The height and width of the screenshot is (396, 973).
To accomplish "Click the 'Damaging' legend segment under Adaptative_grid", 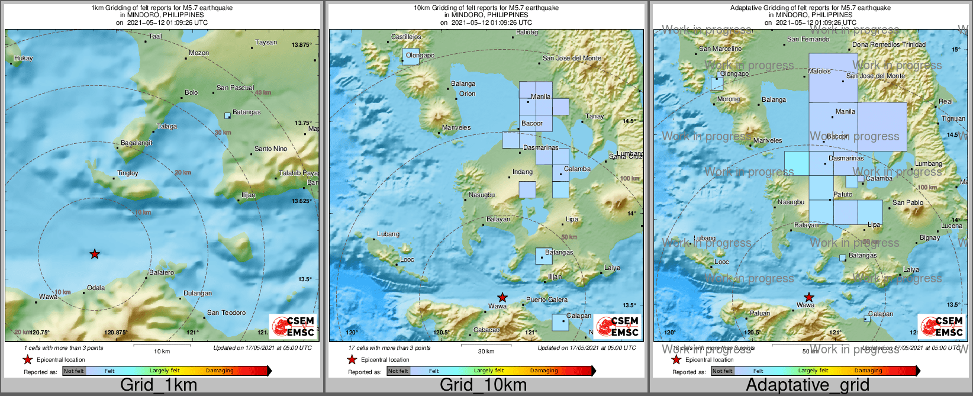I will pyautogui.click(x=868, y=371).
